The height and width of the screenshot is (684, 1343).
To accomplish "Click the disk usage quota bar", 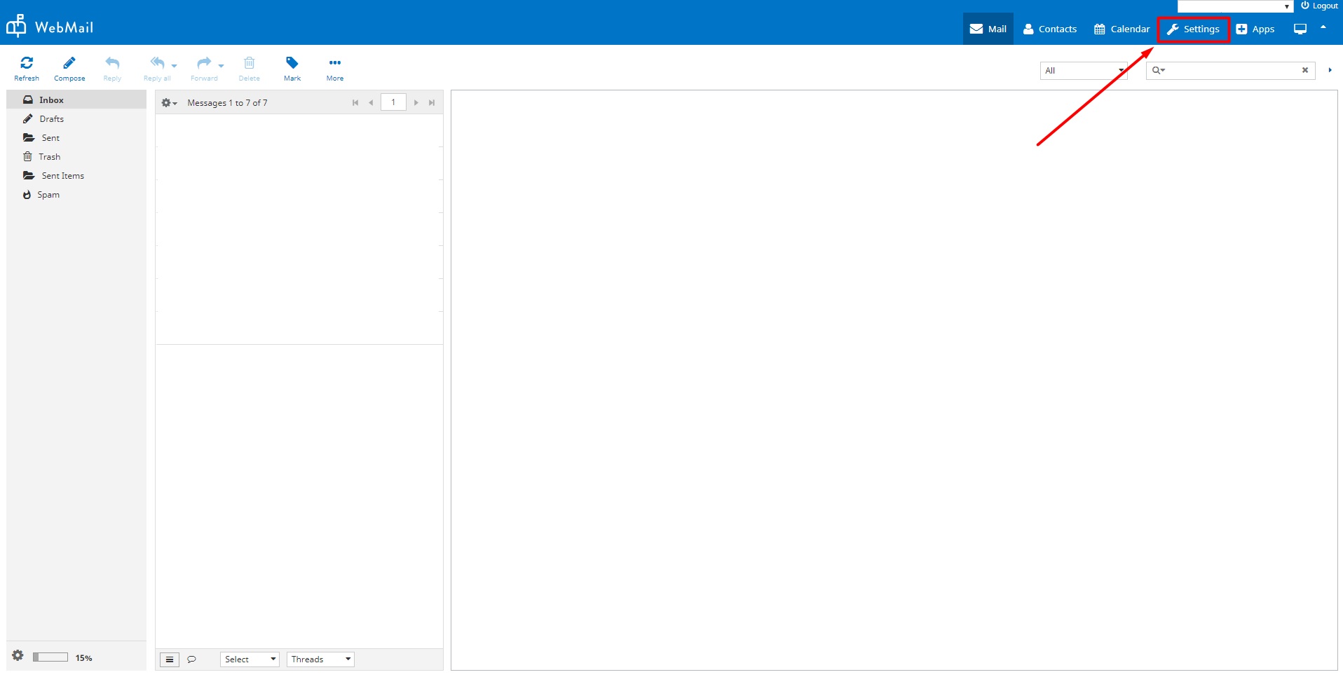I will [50, 657].
